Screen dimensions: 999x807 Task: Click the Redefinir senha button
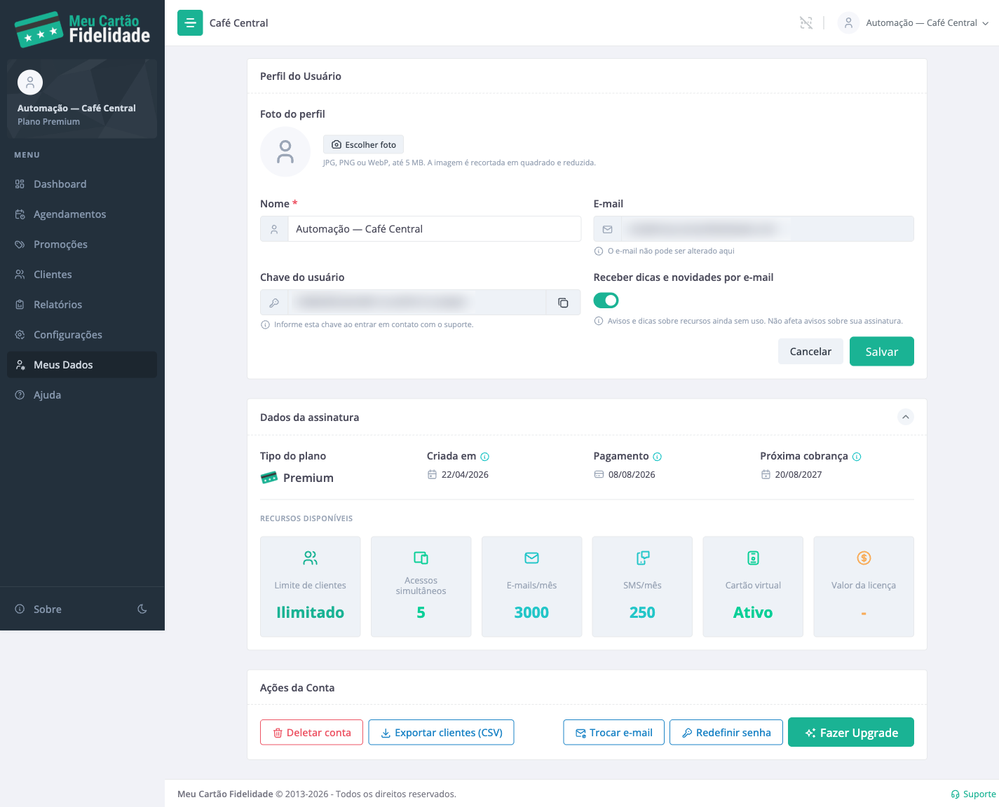[x=726, y=733]
